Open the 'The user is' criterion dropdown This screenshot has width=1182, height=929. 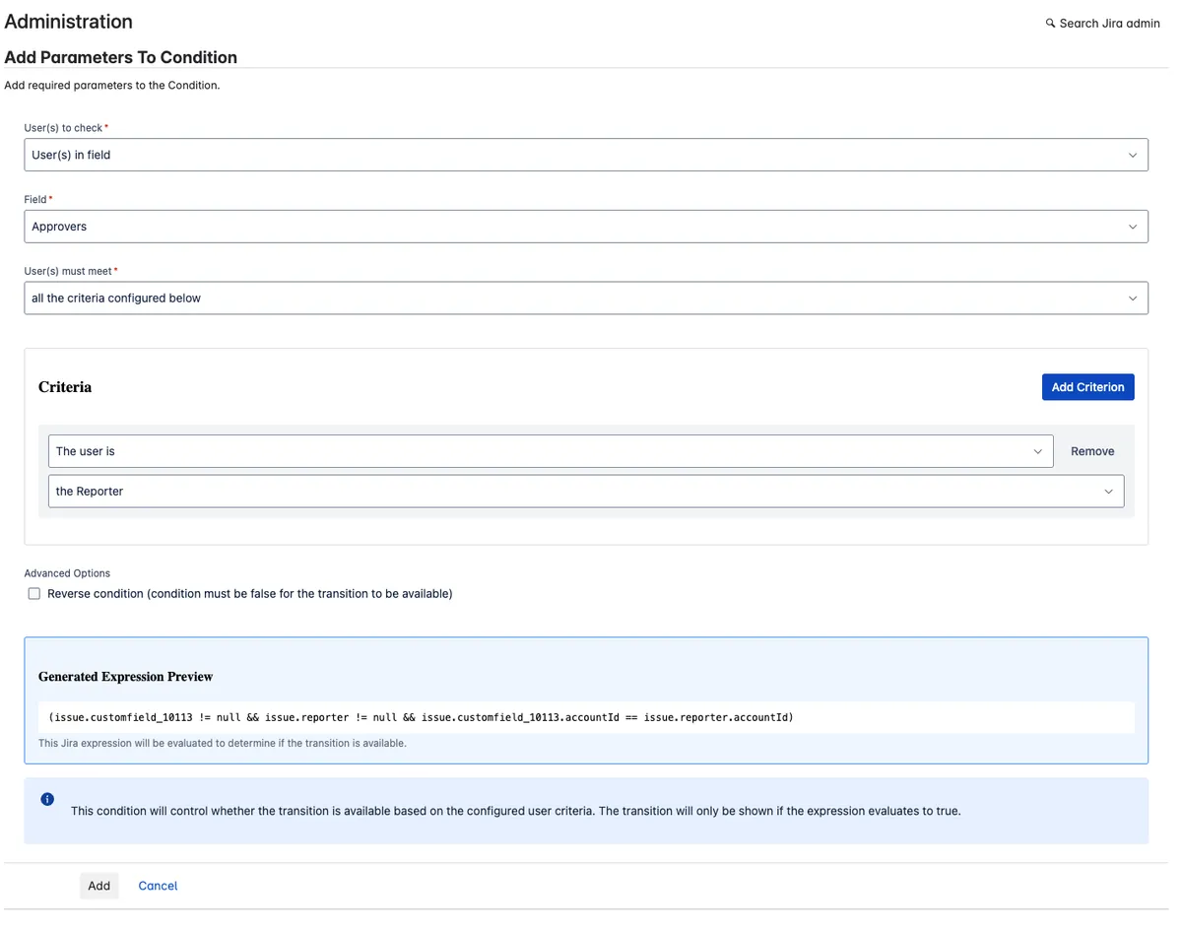tap(551, 451)
